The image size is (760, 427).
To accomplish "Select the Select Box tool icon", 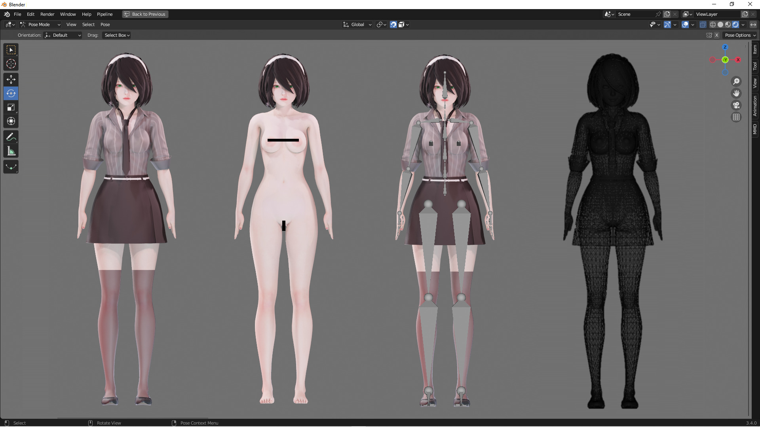I will point(11,50).
